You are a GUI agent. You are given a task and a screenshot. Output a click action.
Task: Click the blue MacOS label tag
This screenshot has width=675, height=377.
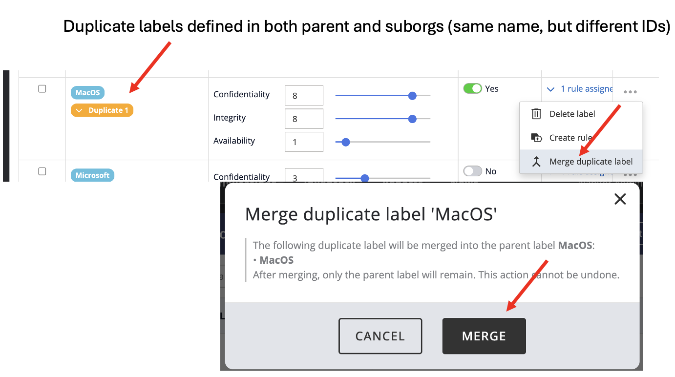(87, 93)
